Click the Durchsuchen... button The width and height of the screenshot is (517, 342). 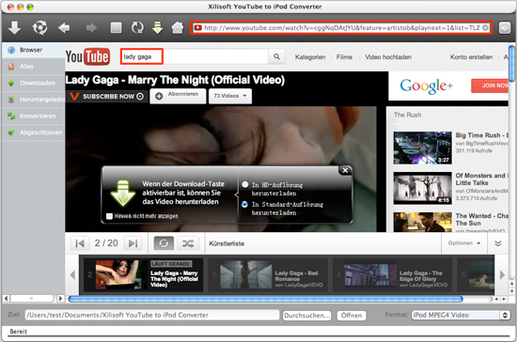(306, 316)
